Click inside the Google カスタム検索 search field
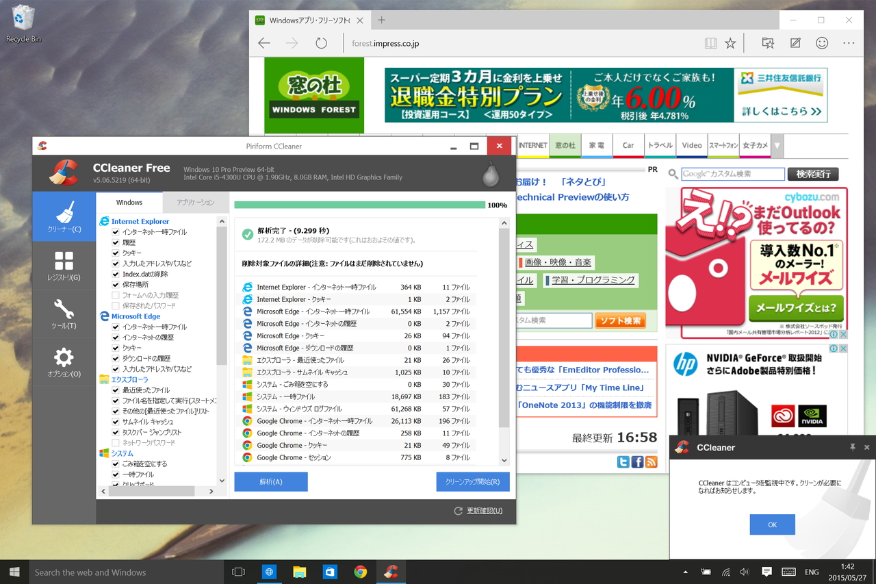 coord(732,174)
